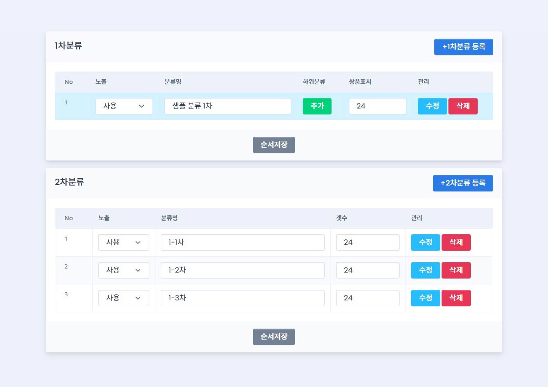Click the 상품표시 input field showing 24
This screenshot has height=387, width=548.
point(377,106)
